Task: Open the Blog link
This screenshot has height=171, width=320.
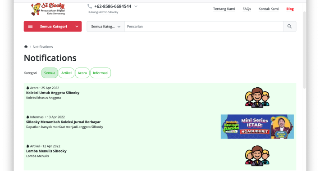Action: (x=290, y=9)
